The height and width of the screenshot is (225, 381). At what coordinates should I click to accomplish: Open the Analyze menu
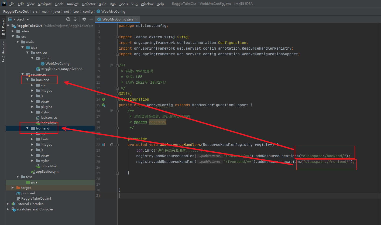(73, 4)
